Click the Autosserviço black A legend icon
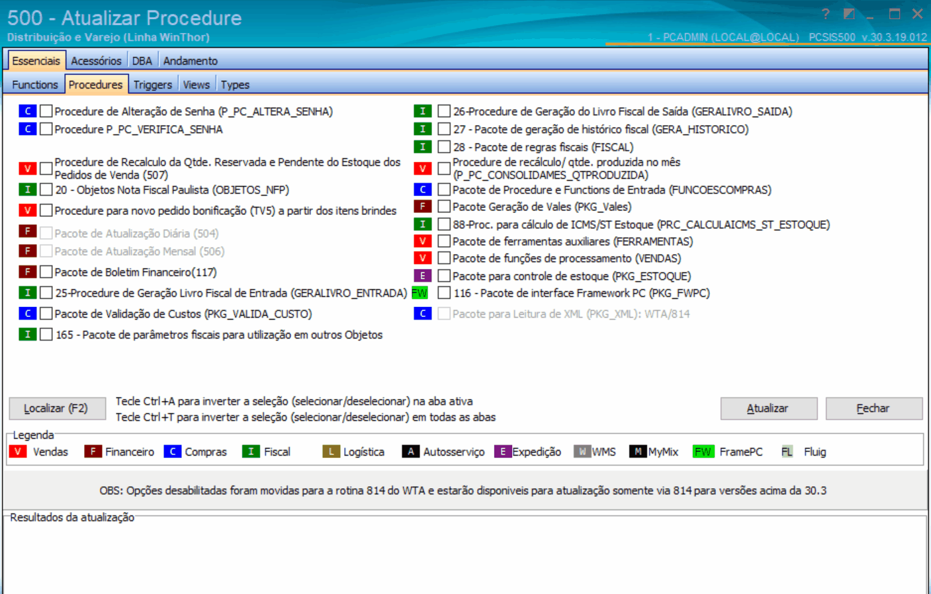931x594 pixels. point(410,452)
